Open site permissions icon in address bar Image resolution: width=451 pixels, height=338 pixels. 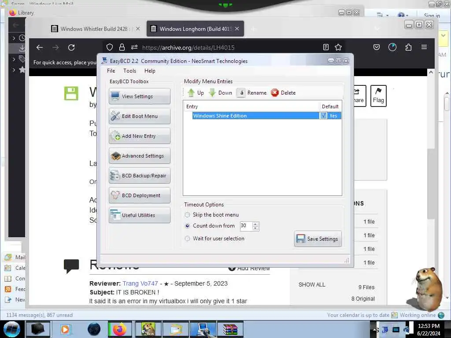click(x=134, y=47)
